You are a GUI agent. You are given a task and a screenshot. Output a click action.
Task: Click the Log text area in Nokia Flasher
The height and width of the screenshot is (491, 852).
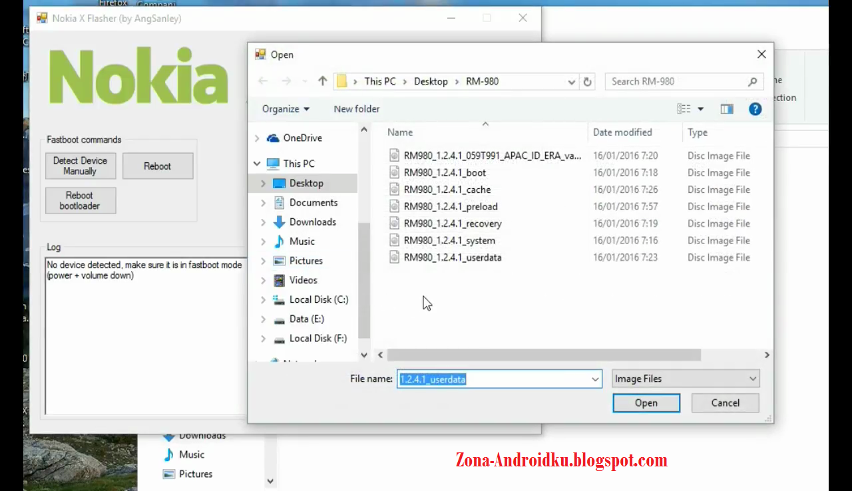(x=145, y=336)
